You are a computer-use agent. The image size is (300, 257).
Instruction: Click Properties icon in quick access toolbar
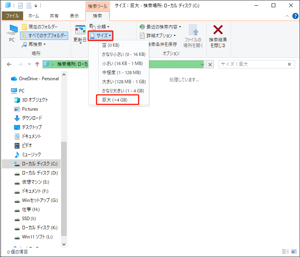(20, 6)
